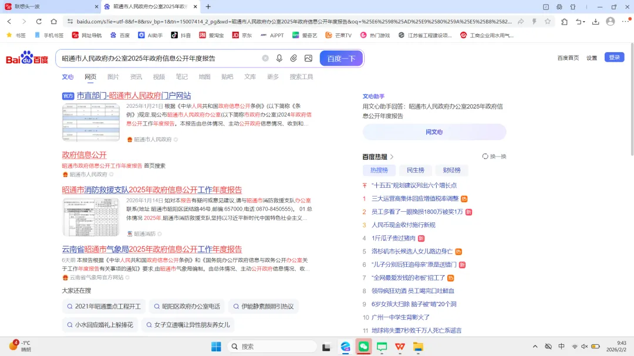Open the browser user account menu
Viewport: 634px width, 356px height.
click(x=611, y=22)
